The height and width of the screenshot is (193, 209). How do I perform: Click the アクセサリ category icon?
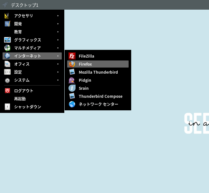pyautogui.click(x=7, y=16)
